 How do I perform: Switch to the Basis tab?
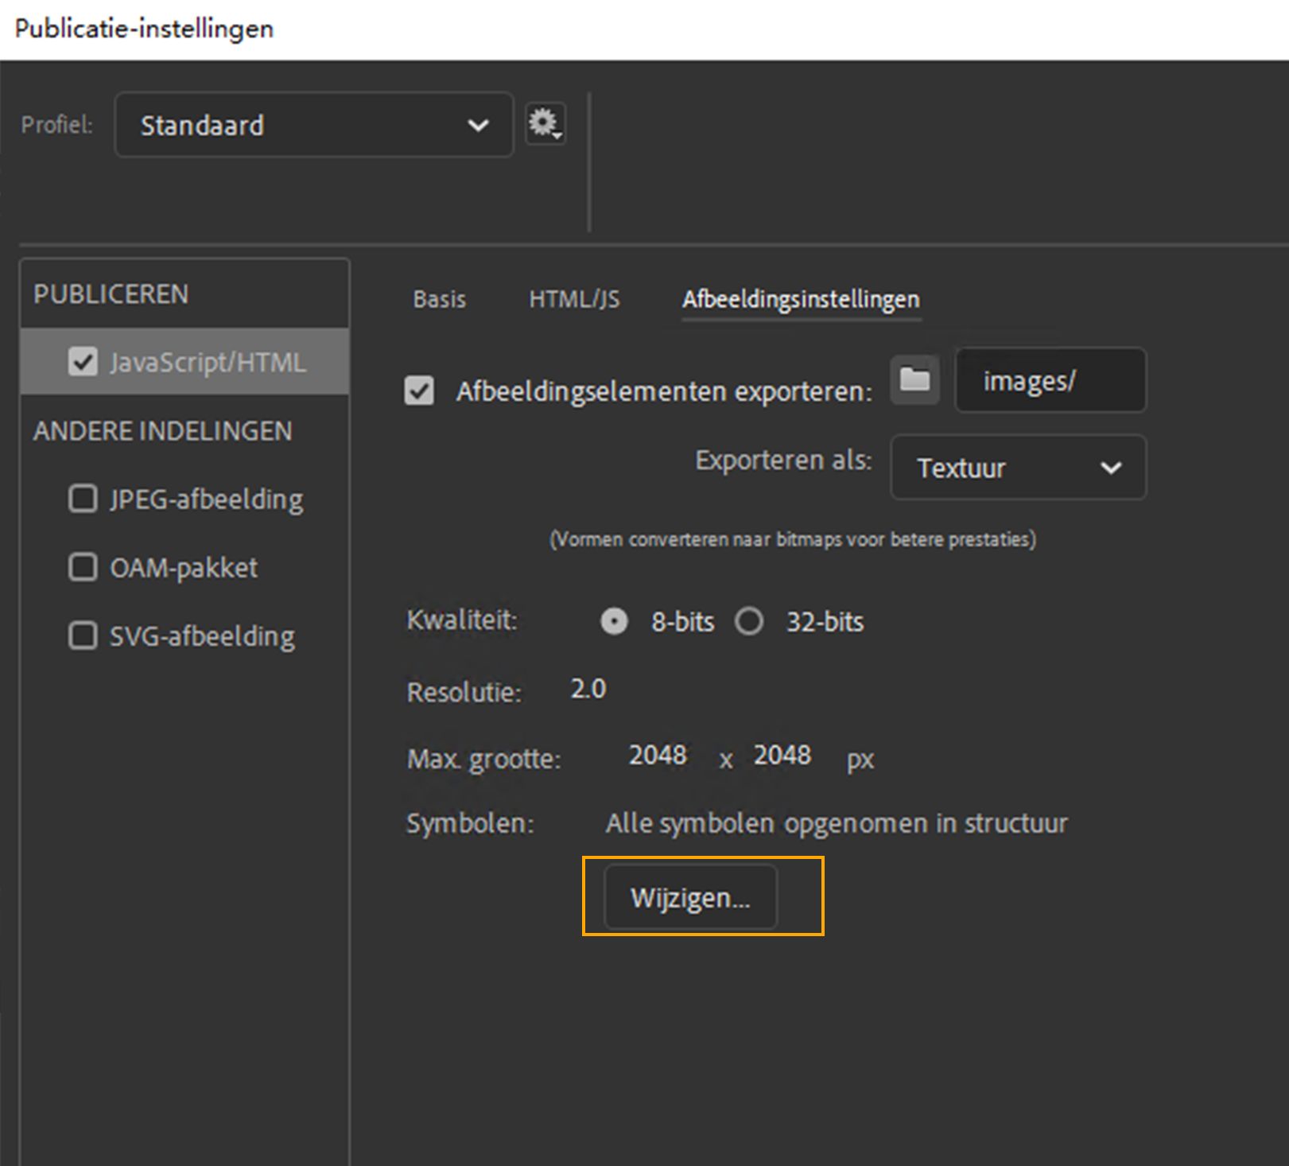pyautogui.click(x=439, y=299)
